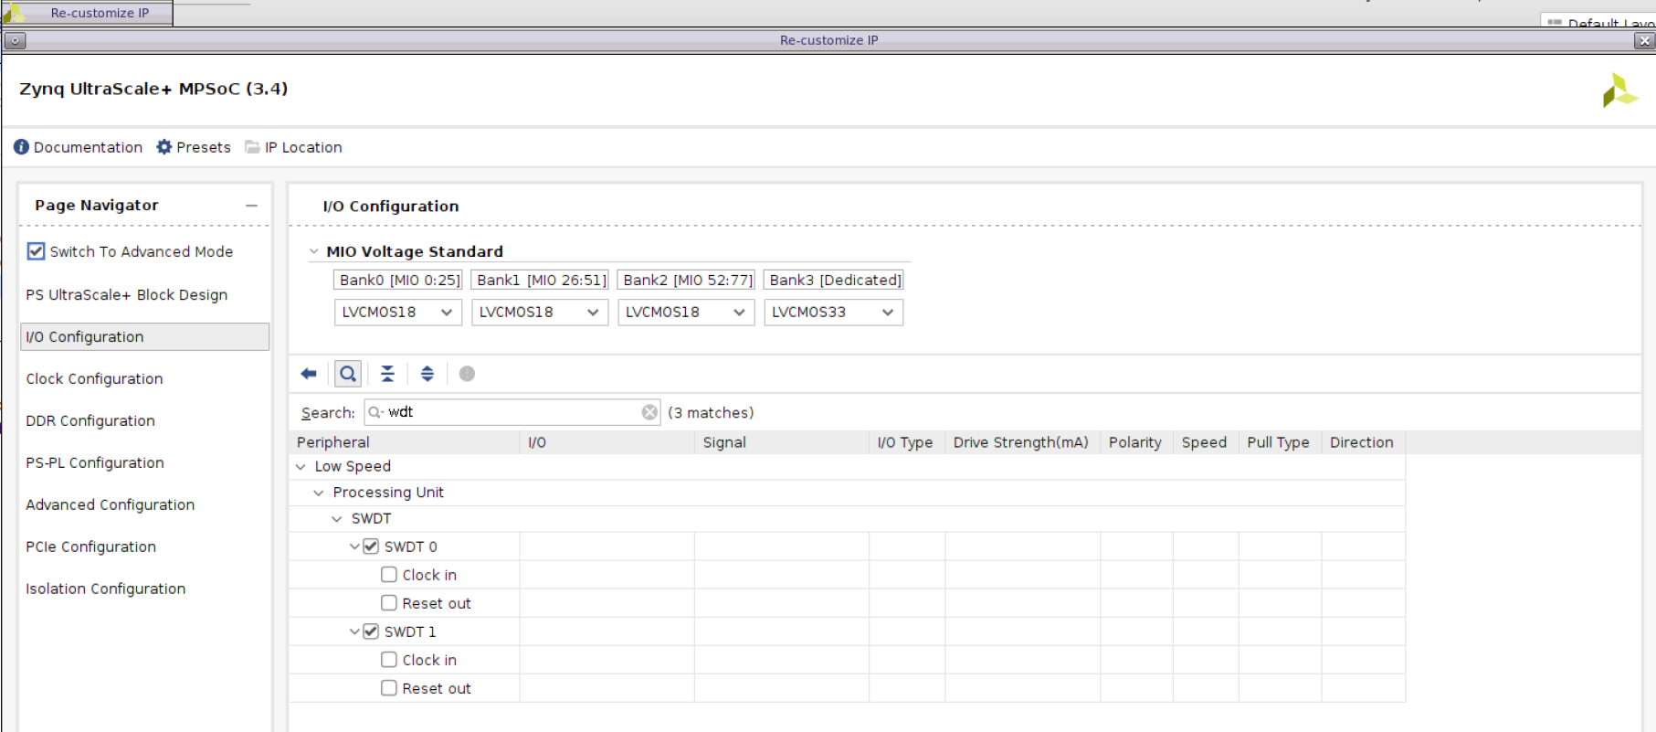Open Bank2 voltage dropdown
The width and height of the screenshot is (1656, 732).
pyautogui.click(x=686, y=313)
